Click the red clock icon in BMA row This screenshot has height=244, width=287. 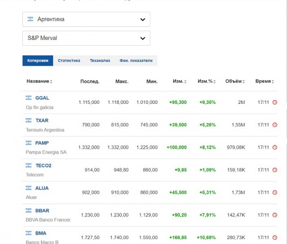point(275,238)
